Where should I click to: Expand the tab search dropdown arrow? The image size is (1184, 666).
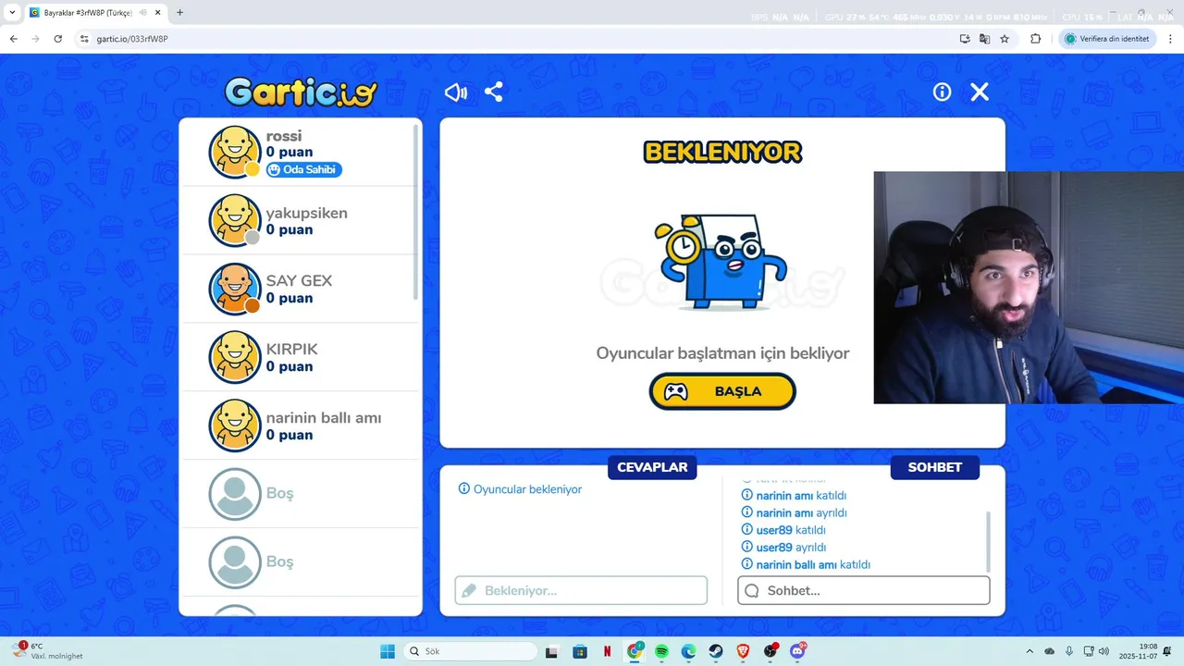[12, 13]
